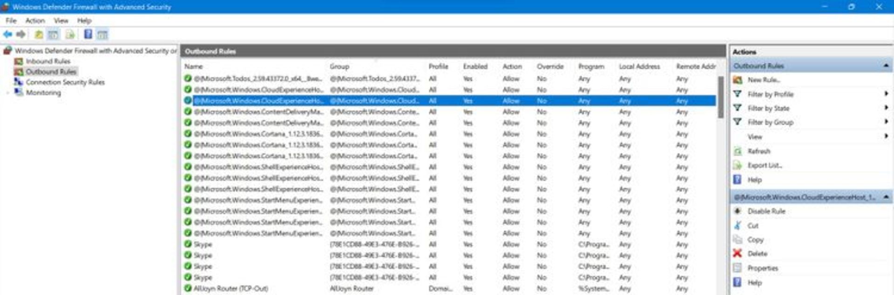
Task: Click the New Rule icon in Actions
Action: [x=738, y=80]
